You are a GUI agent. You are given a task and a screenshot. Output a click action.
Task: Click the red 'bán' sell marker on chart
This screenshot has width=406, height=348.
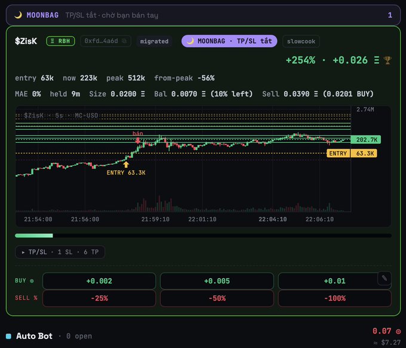[138, 140]
